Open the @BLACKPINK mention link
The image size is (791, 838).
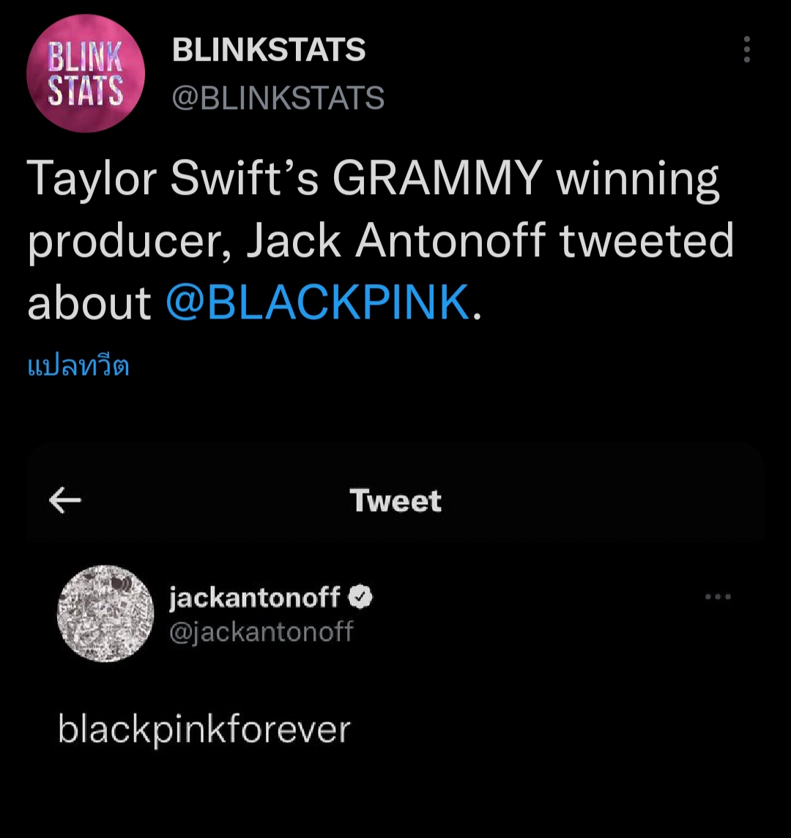point(317,302)
